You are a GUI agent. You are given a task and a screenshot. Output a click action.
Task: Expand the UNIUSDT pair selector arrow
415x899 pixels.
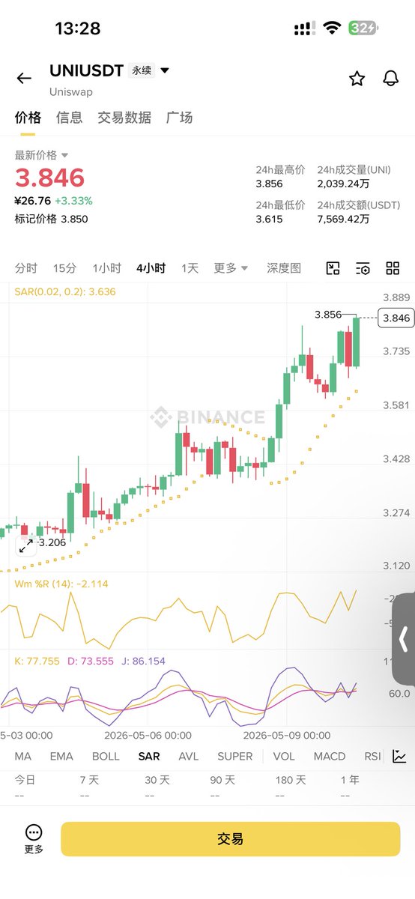(165, 71)
